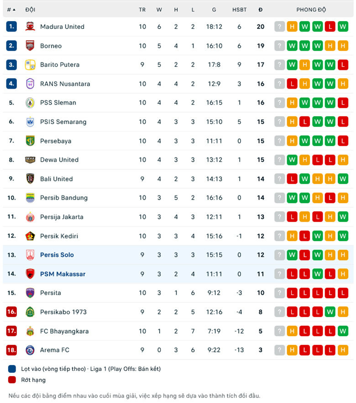This screenshot has width=356, height=403.
Task: Click the Borneo club logo
Action: coord(30,46)
